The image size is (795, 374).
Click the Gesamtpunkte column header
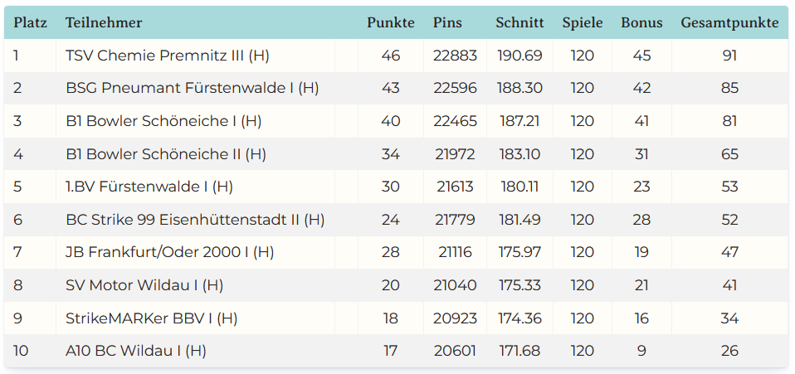tap(729, 23)
